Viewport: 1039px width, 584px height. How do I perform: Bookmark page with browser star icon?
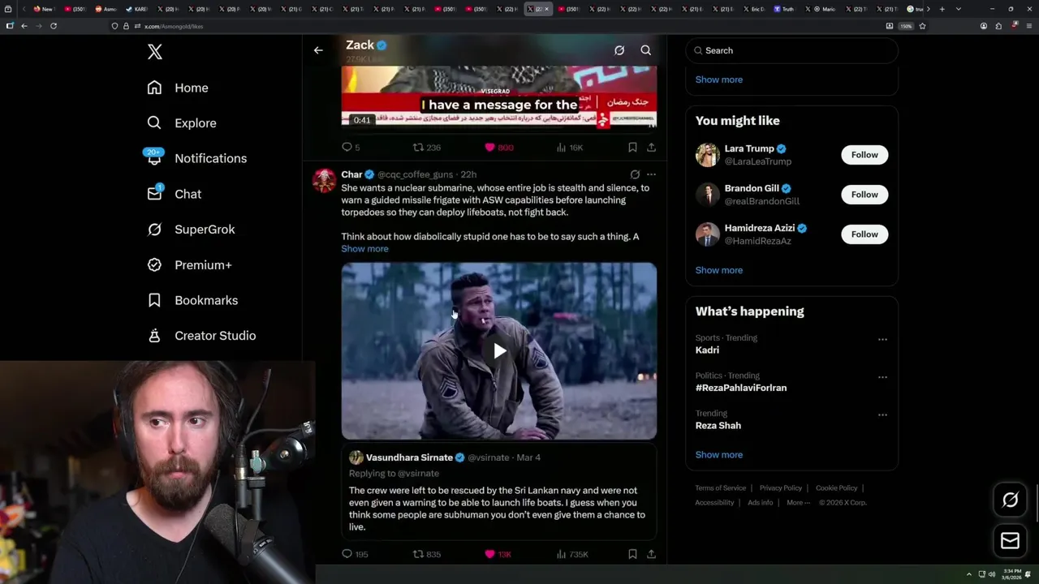tap(922, 26)
